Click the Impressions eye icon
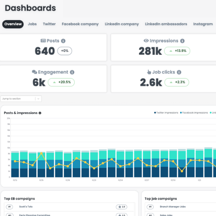The width and height of the screenshot is (216, 216). [146, 41]
